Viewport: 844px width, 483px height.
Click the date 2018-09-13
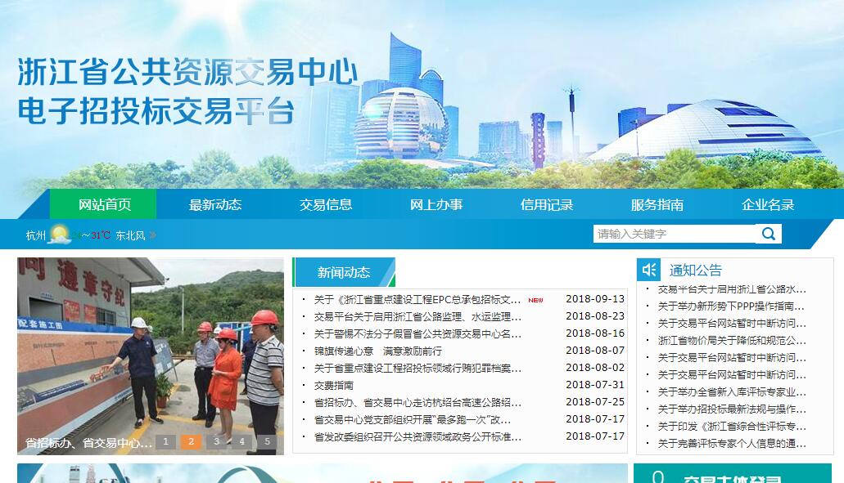coord(595,299)
